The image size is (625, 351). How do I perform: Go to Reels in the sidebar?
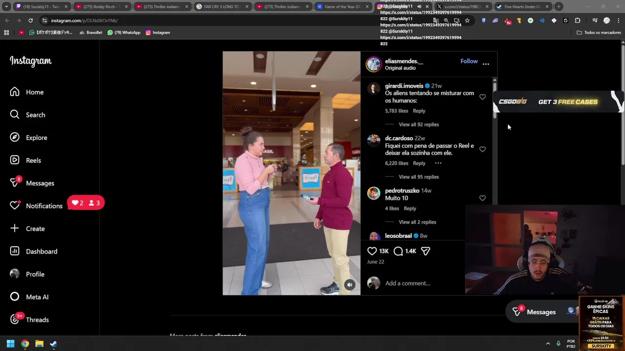coord(26,160)
